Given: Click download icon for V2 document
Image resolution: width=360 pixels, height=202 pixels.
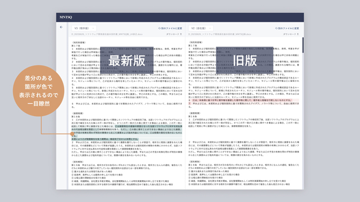Looking at the screenshot, I should tap(298, 34).
